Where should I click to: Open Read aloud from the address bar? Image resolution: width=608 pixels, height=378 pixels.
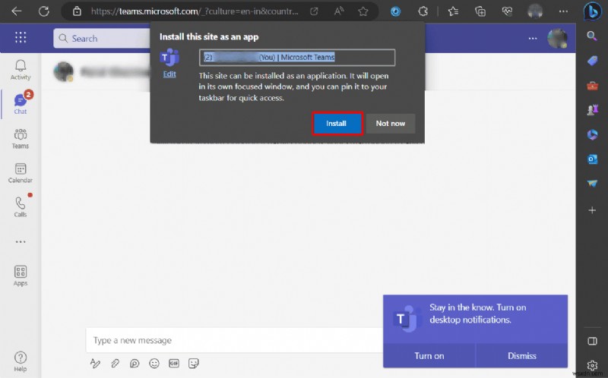pyautogui.click(x=338, y=11)
